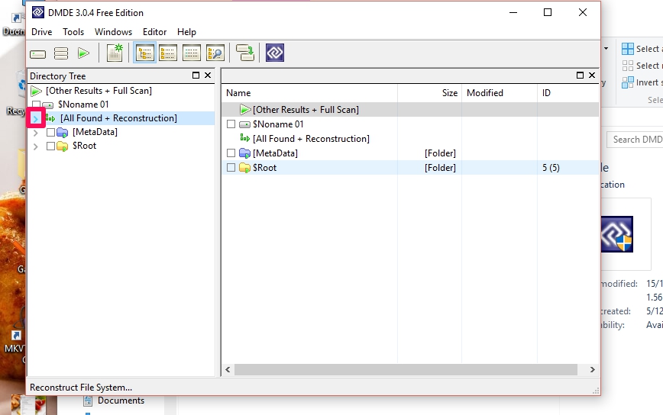Click the blue DMDE logo toolbar icon
Viewport: 663px width, 415px height.
coord(275,53)
